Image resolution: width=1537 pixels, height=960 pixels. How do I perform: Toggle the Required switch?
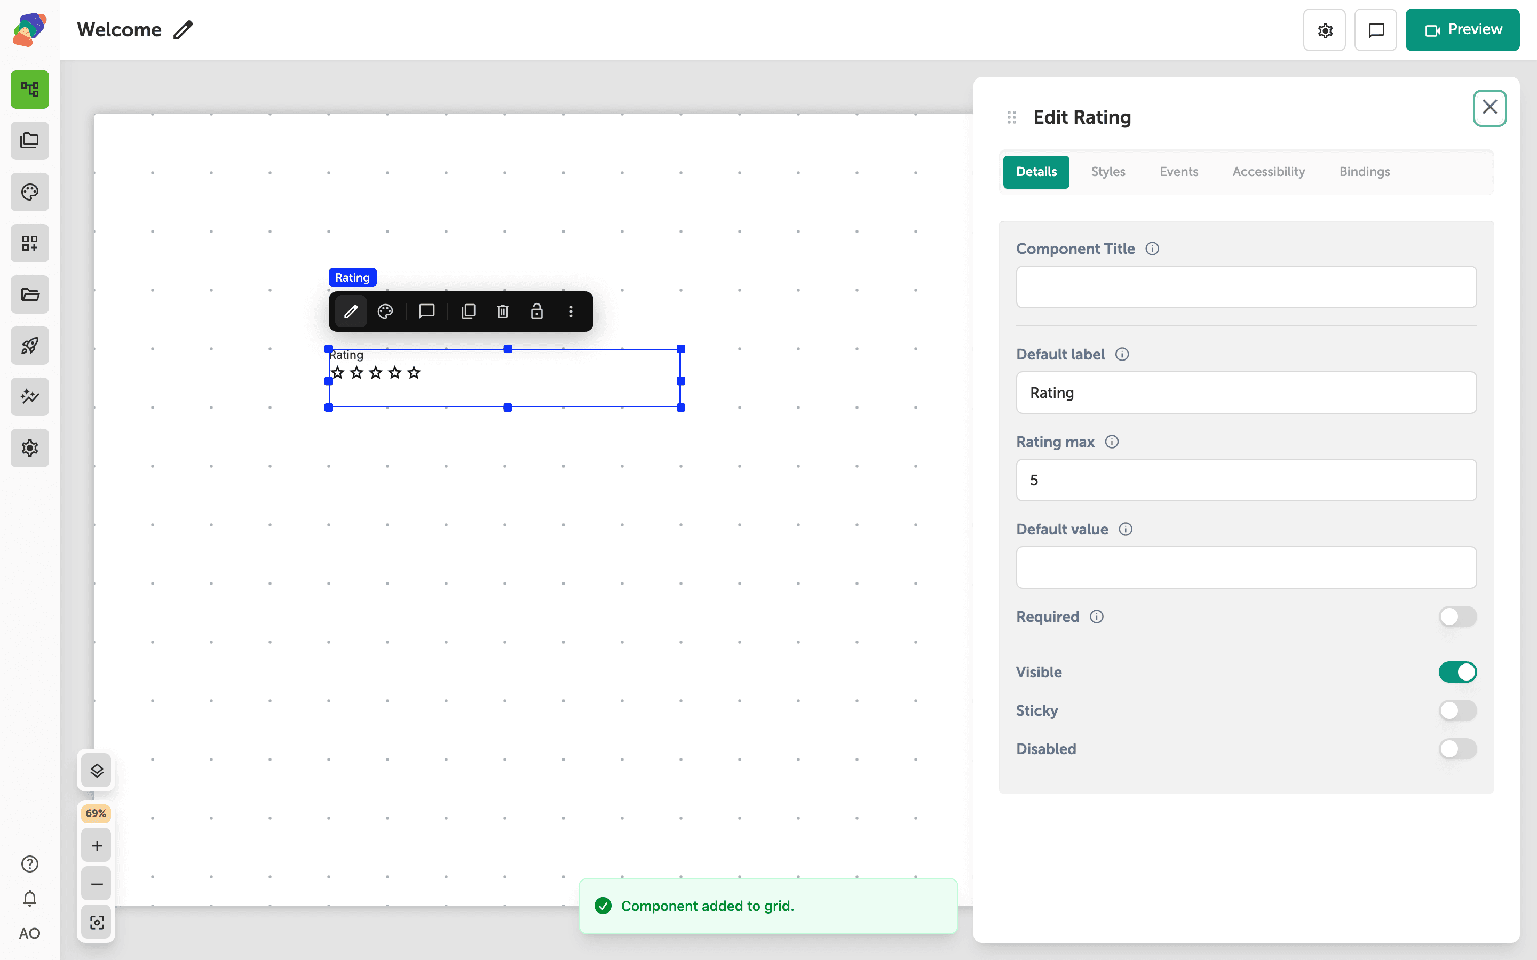[1457, 617]
